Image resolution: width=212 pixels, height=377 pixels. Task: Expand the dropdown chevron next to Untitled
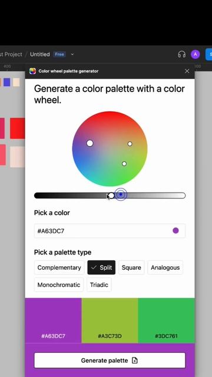(72, 54)
